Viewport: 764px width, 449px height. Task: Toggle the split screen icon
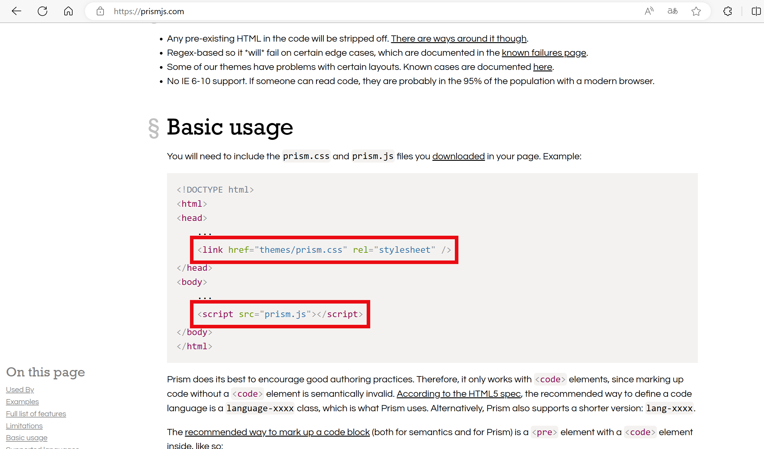pyautogui.click(x=756, y=11)
